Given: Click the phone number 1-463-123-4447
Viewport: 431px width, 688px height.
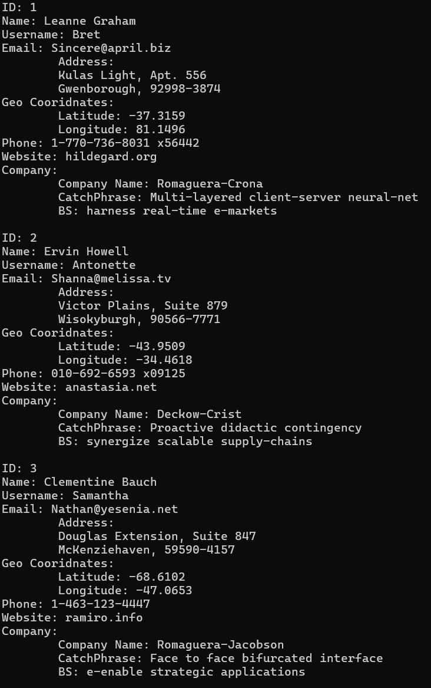Looking at the screenshot, I should (x=100, y=604).
